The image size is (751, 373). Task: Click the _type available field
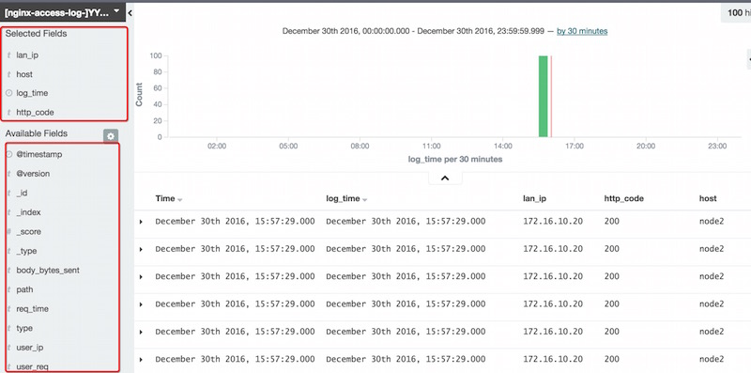click(26, 251)
